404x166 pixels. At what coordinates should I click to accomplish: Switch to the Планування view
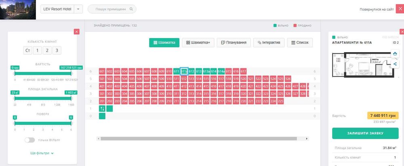234,43
